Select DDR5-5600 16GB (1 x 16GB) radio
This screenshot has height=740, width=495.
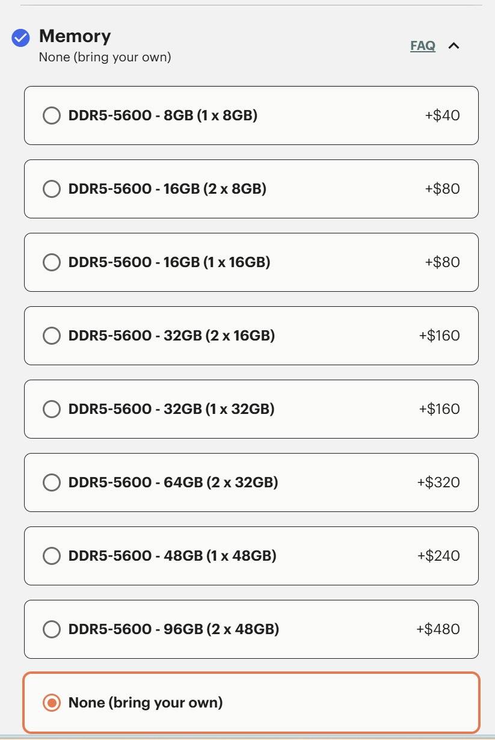tap(52, 262)
